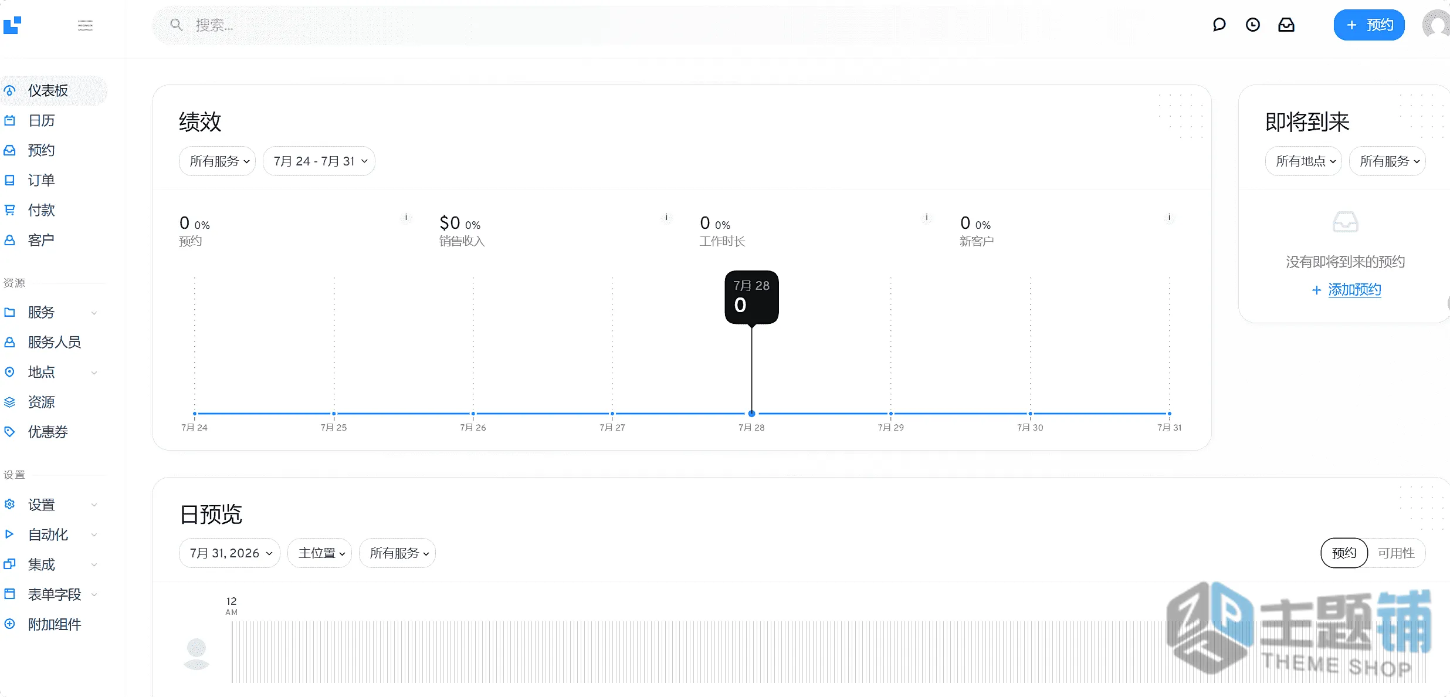Switch day preview to 可用性 view
This screenshot has width=1450, height=697.
click(1396, 553)
